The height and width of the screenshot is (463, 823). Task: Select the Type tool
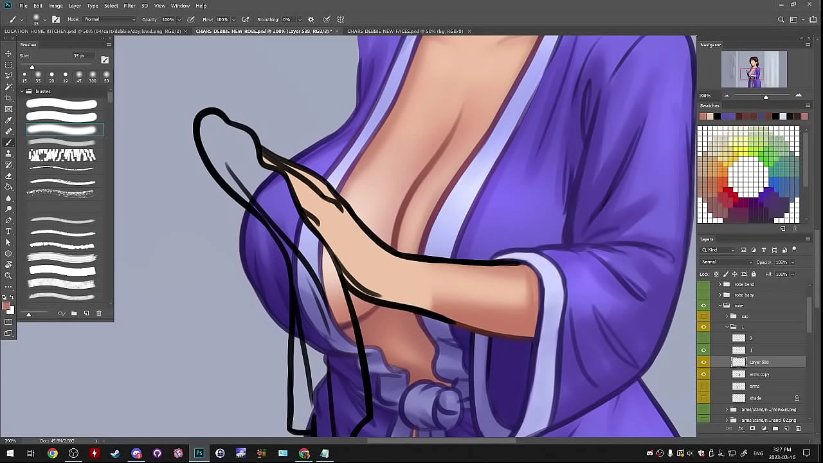(x=8, y=231)
